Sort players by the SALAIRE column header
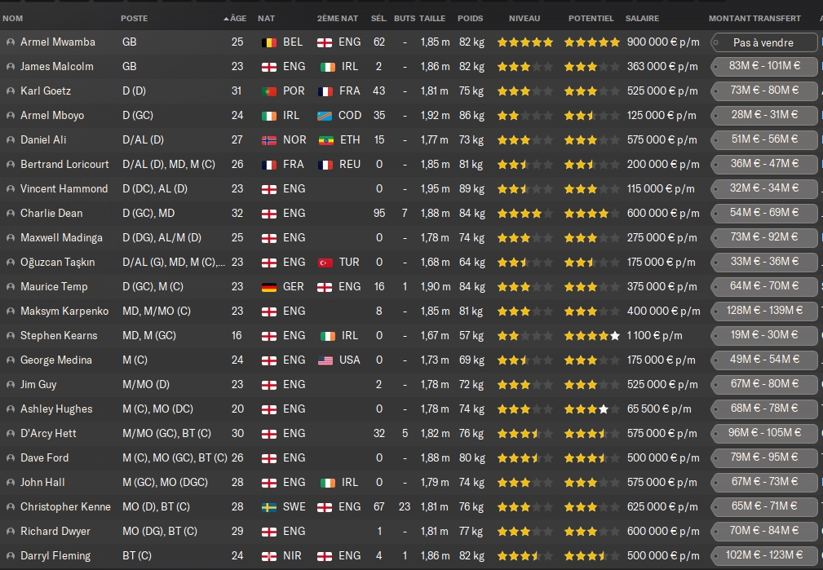This screenshot has width=823, height=570. (x=642, y=18)
